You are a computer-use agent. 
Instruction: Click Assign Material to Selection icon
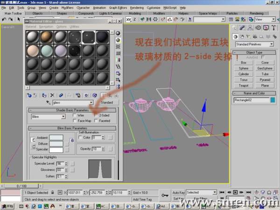[44, 95]
